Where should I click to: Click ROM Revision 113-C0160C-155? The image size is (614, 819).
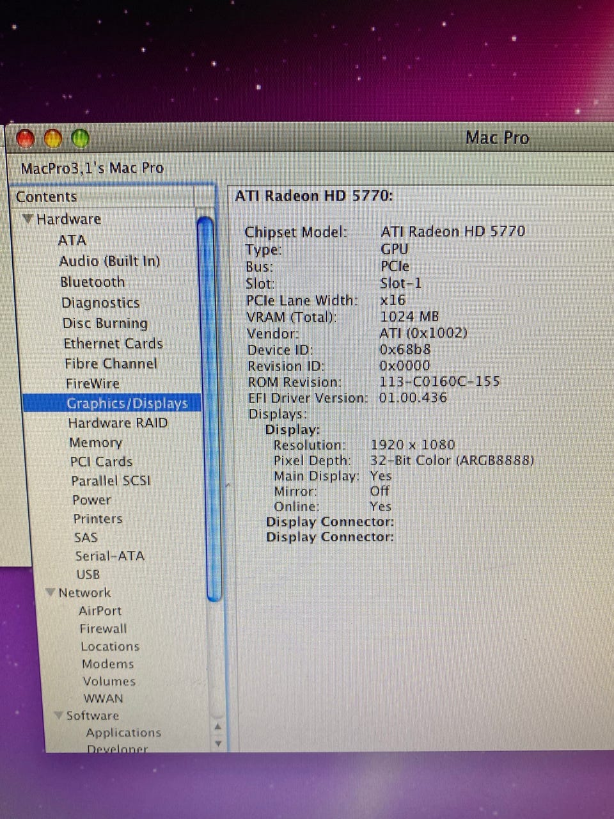click(439, 381)
